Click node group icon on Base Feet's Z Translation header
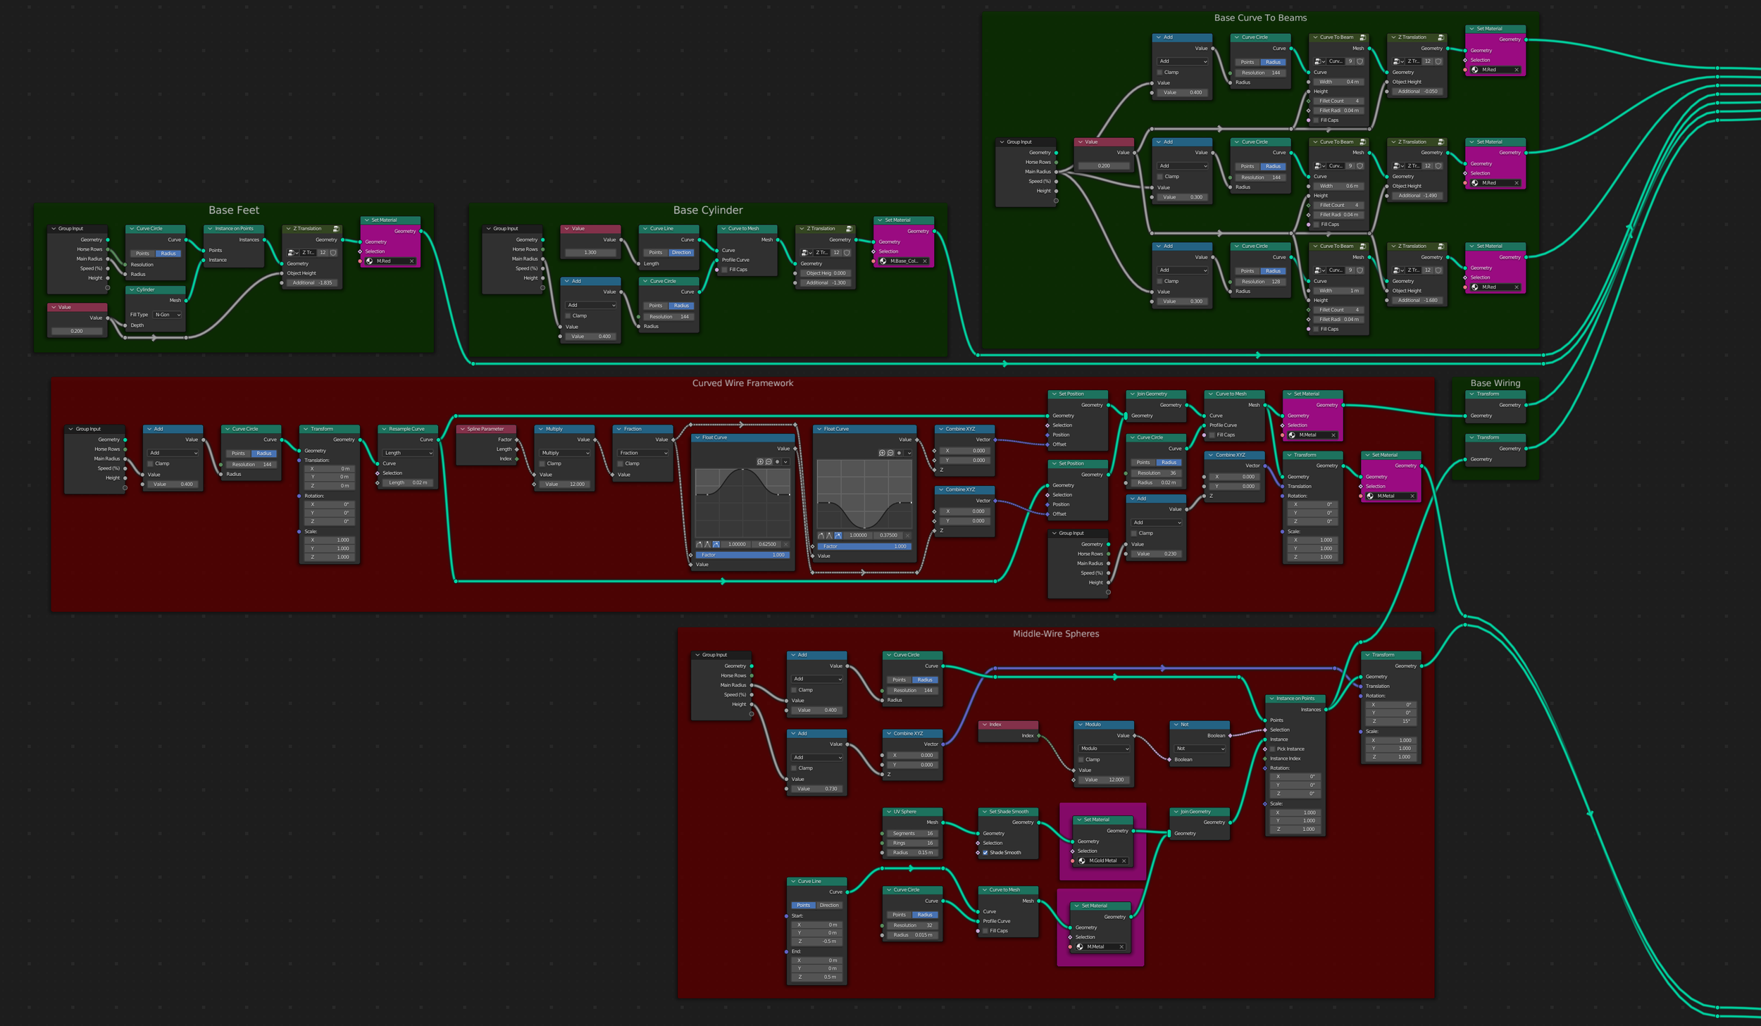1761x1026 pixels. coord(336,229)
